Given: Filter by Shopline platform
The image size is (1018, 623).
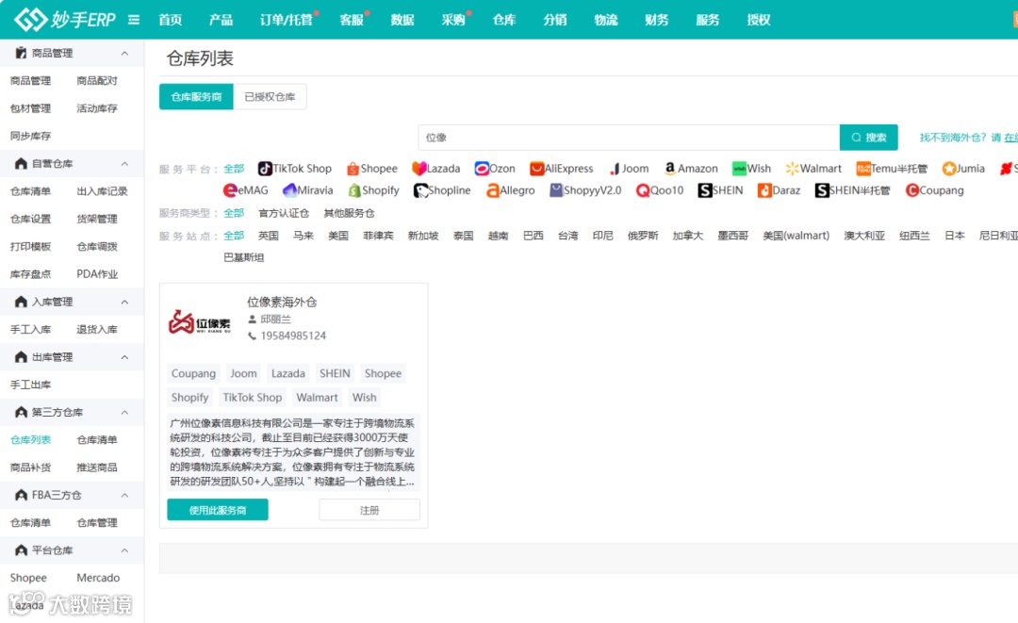Looking at the screenshot, I should pos(442,190).
